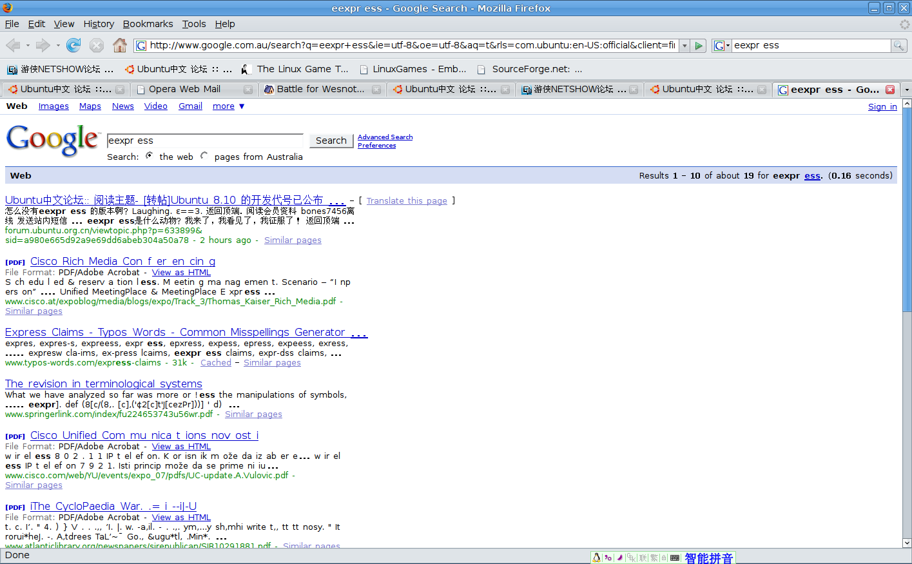Open the Preferences link
912x564 pixels.
click(x=377, y=146)
